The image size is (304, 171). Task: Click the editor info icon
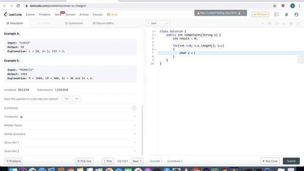pos(263,23)
